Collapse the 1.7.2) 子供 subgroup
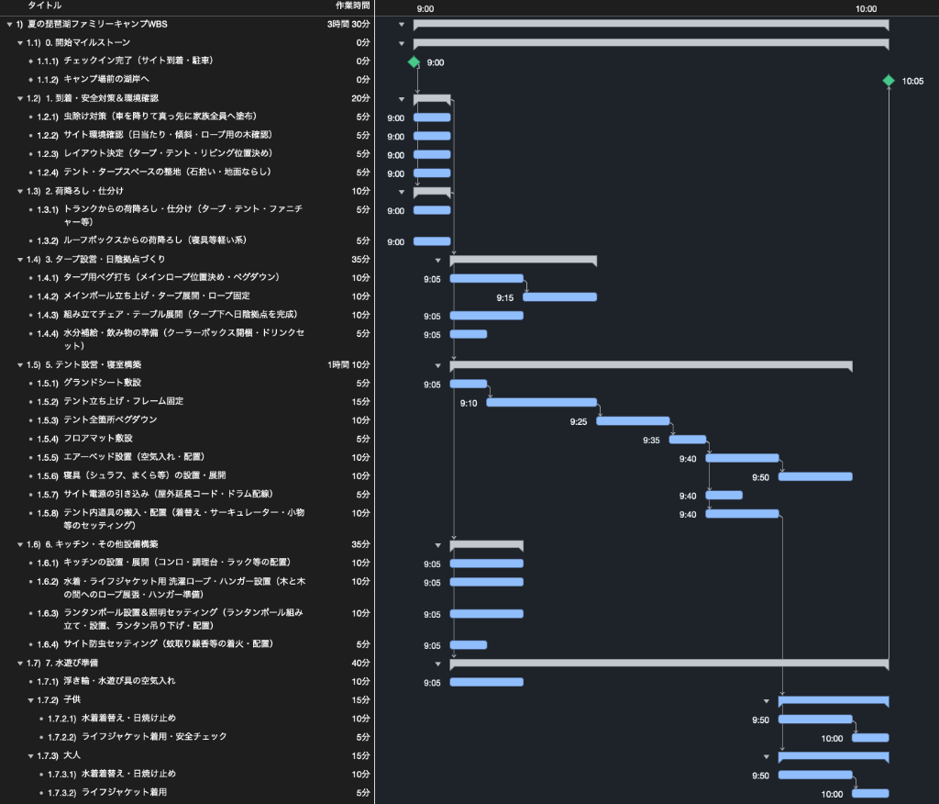 pos(30,699)
